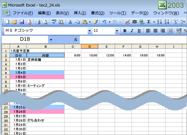The height and width of the screenshot is (135, 187).
Task: Open the ツール(T) menu
Action: 118,13
